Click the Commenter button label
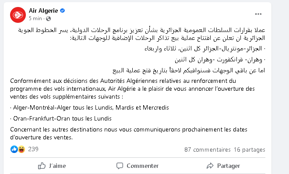The image size is (289, 174). 142,166
